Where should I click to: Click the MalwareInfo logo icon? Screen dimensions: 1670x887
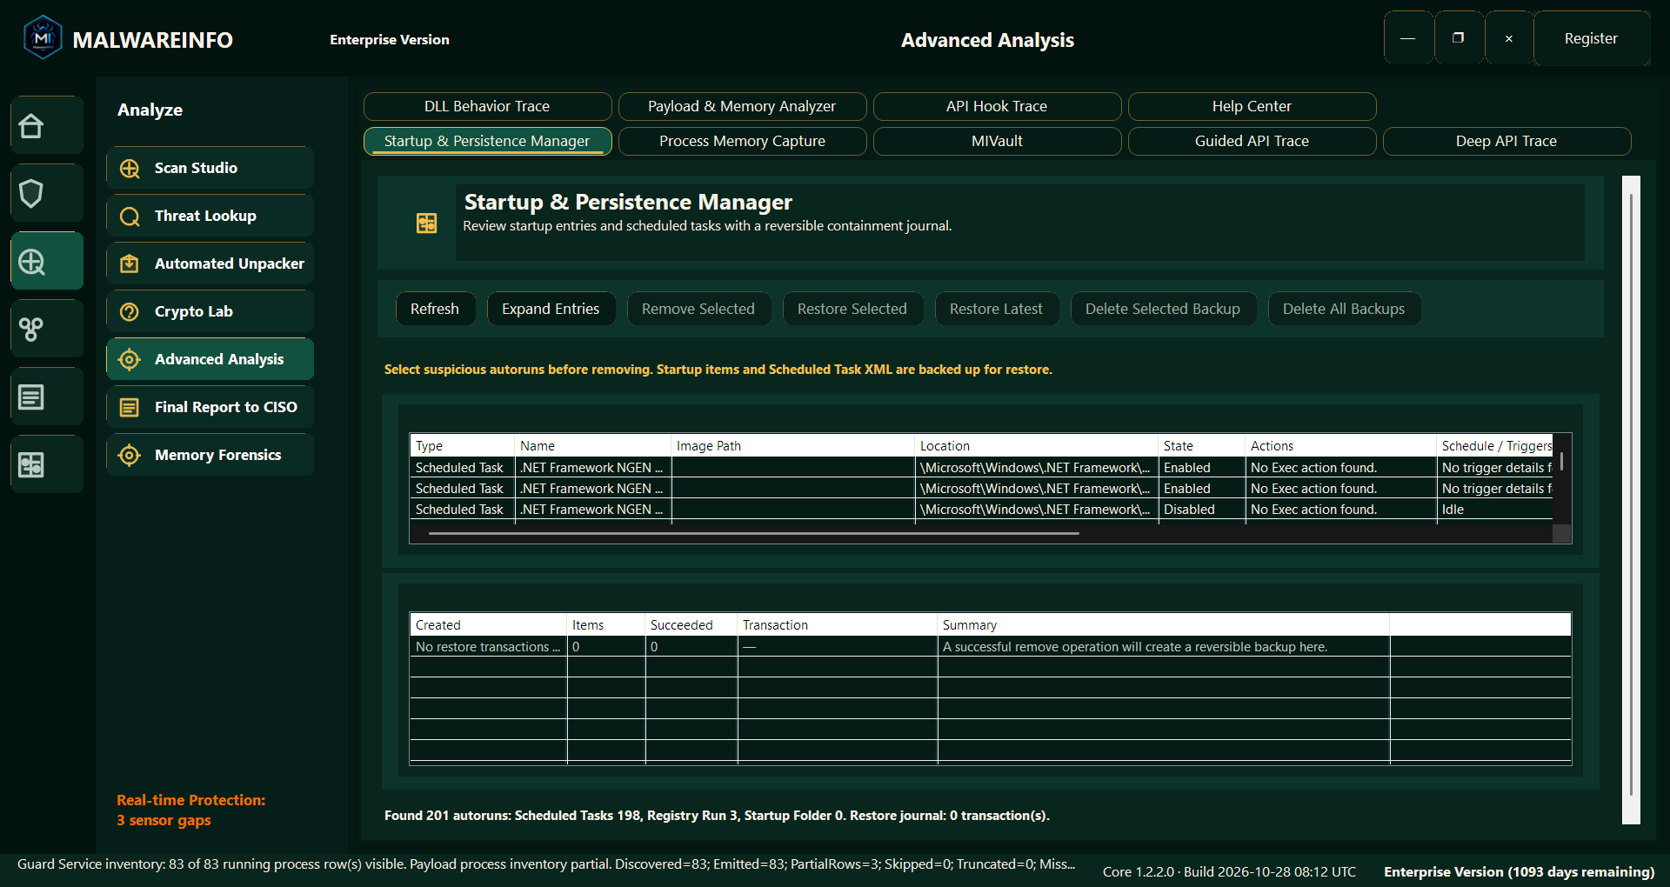click(43, 38)
